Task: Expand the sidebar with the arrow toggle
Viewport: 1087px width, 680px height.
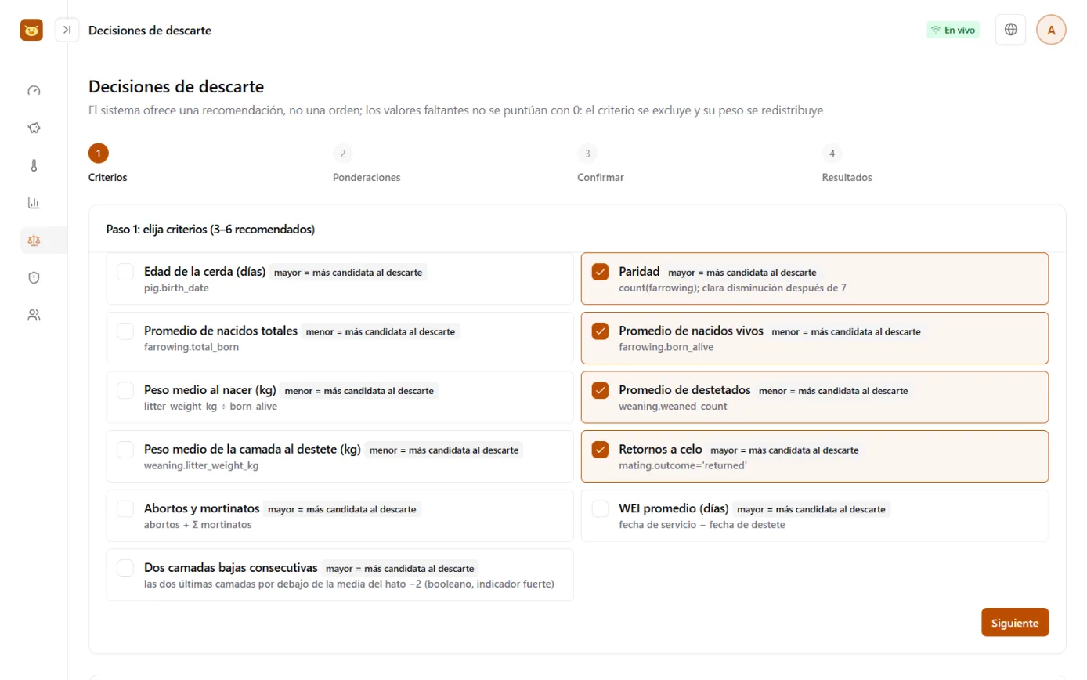Action: tap(67, 30)
